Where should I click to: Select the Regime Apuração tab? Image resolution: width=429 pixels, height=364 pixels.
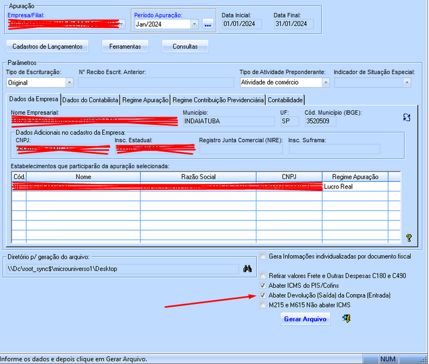(145, 100)
